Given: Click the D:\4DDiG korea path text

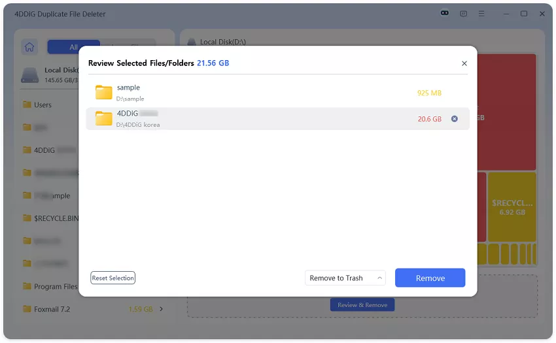Looking at the screenshot, I should (138, 125).
